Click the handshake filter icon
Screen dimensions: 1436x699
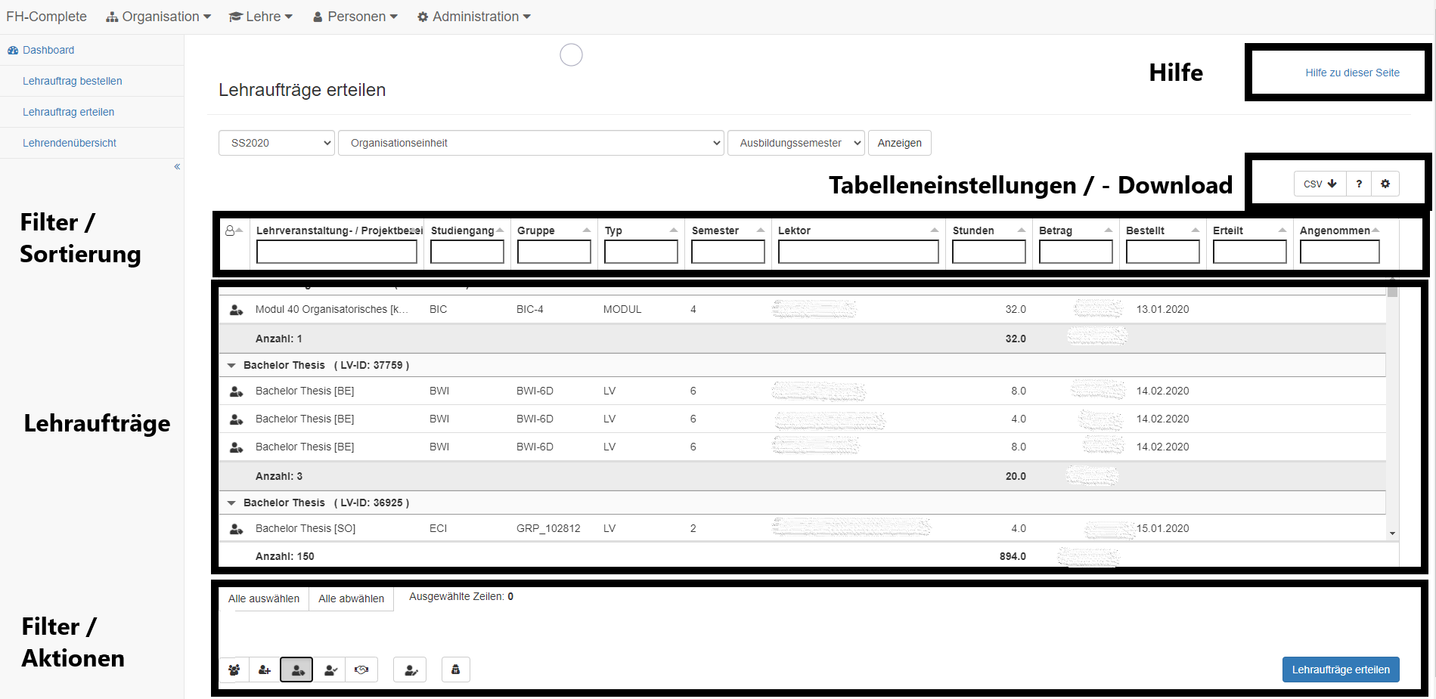(361, 670)
